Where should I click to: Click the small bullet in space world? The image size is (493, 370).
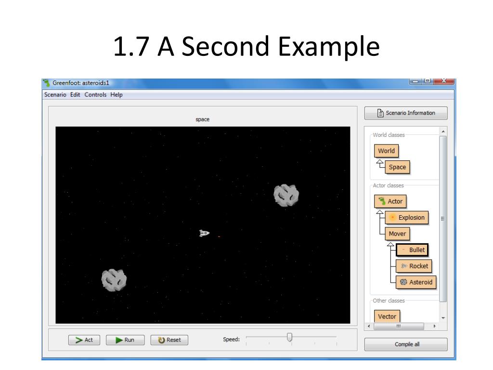(219, 237)
